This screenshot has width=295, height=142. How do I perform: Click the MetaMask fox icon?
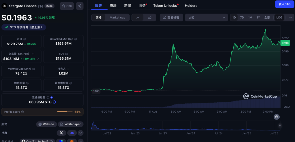coord(71,141)
